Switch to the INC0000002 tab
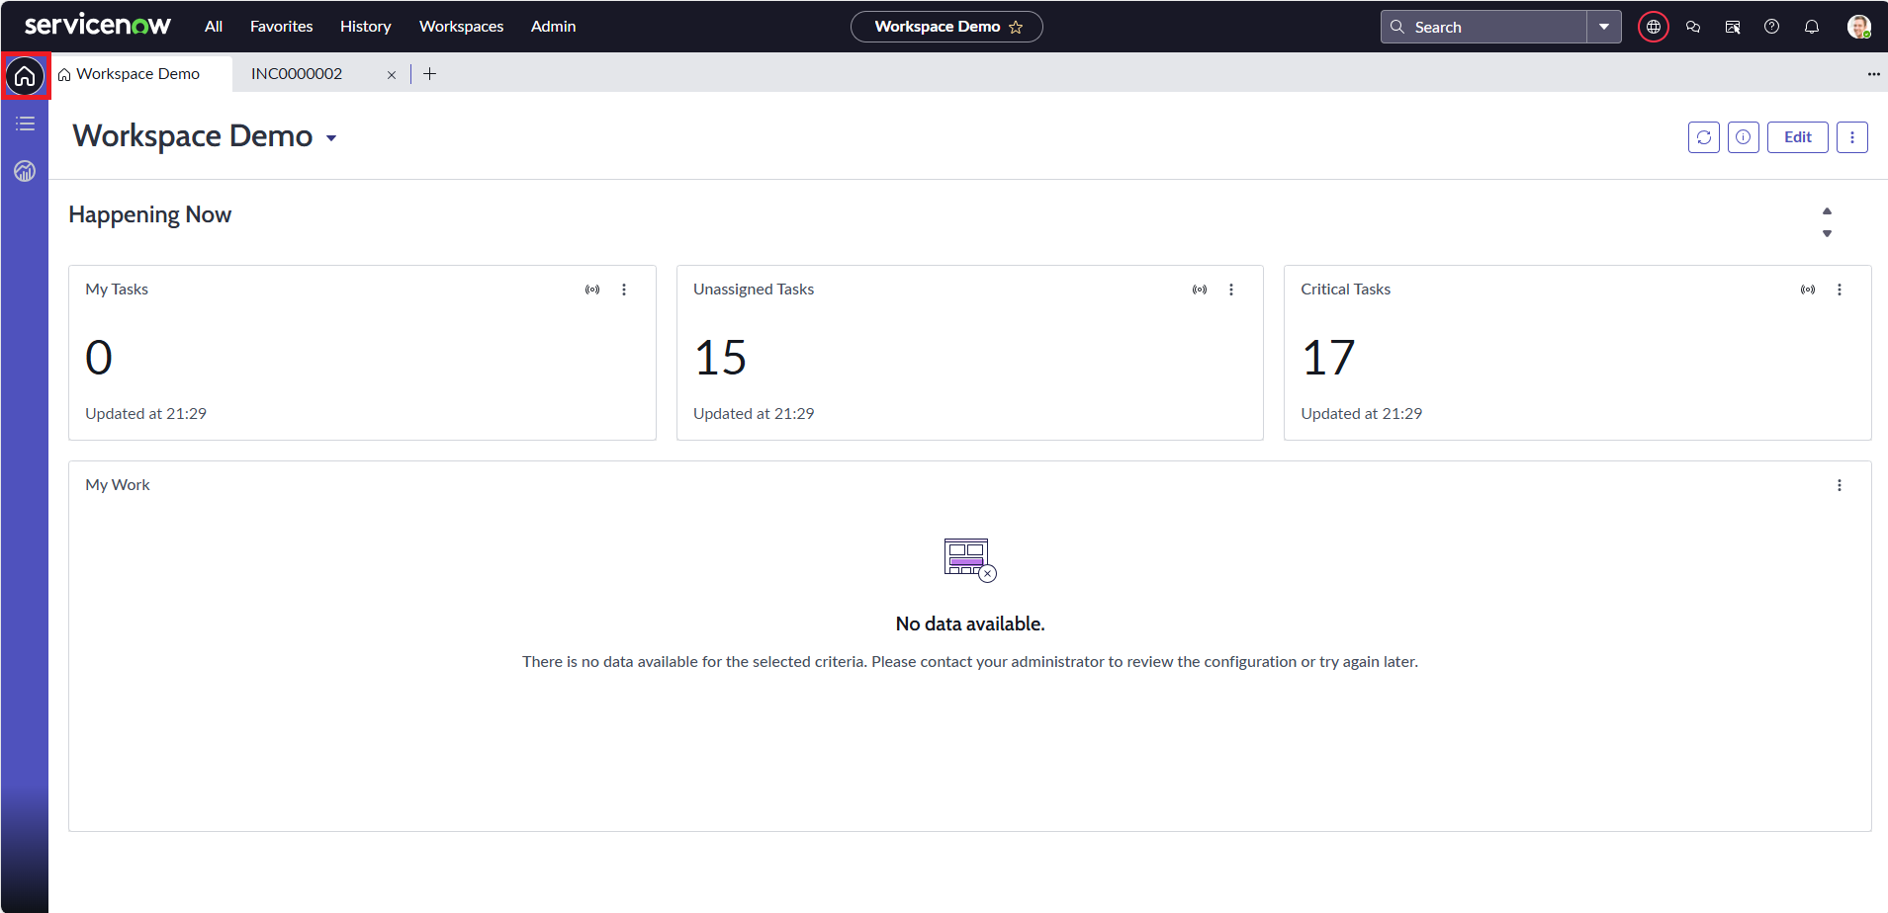Image resolution: width=1888 pixels, height=913 pixels. click(297, 74)
